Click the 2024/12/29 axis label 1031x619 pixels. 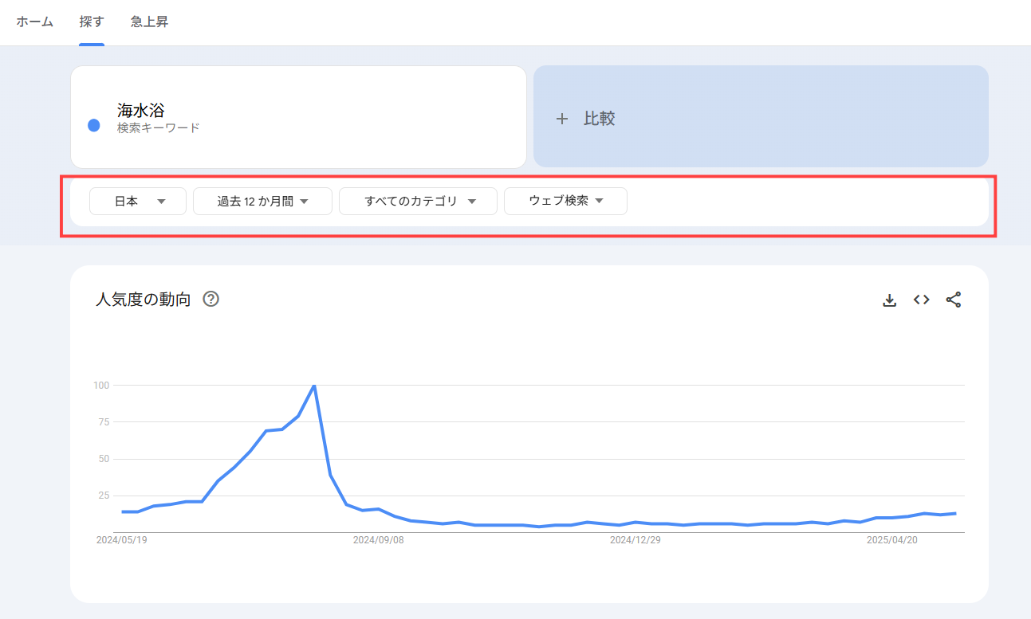pos(636,539)
